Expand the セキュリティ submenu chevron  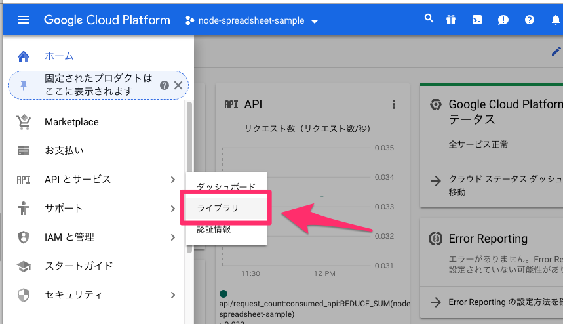tap(173, 295)
